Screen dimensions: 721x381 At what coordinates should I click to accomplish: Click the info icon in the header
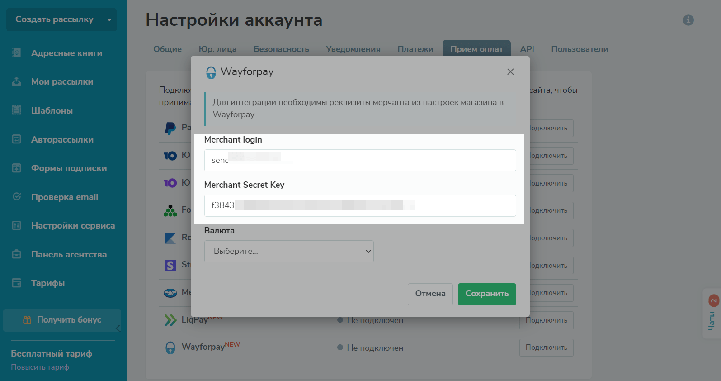coord(688,20)
